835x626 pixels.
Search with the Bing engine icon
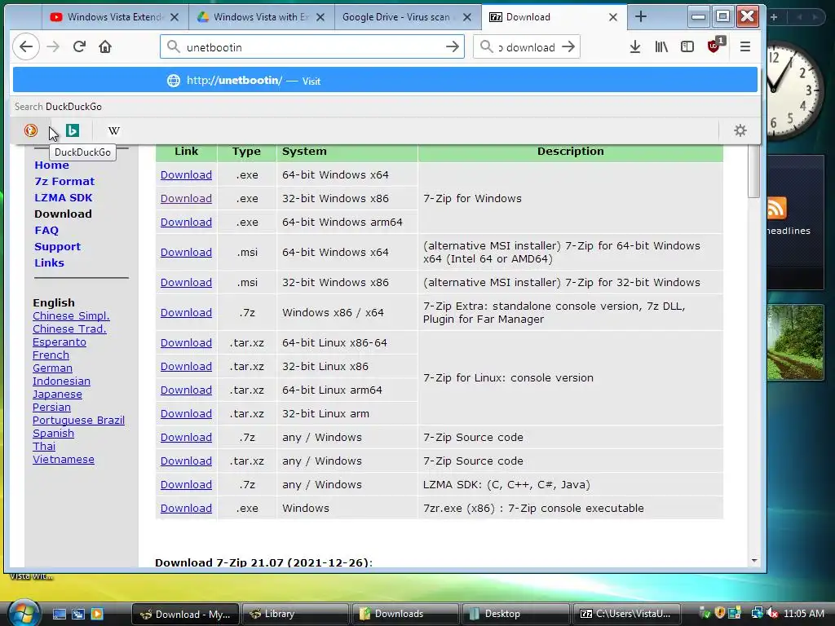click(x=73, y=130)
